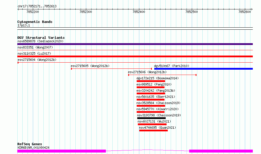Click the esv2715605 (Wong2012b) label

[x=90, y=66]
